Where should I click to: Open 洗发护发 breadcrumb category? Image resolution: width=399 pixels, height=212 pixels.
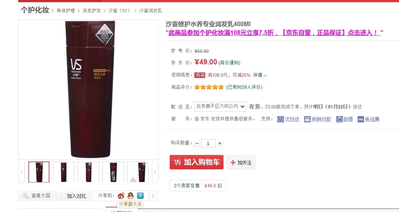click(x=92, y=11)
